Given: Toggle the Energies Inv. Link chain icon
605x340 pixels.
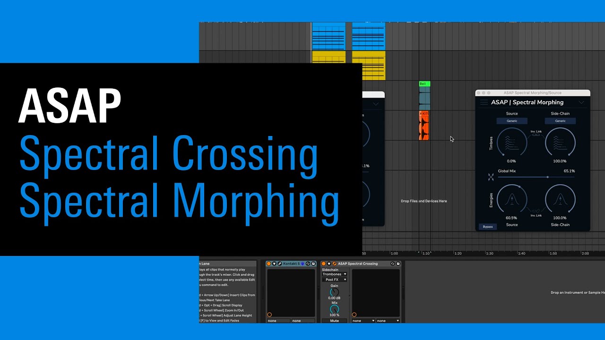Looking at the screenshot, I should [x=536, y=211].
